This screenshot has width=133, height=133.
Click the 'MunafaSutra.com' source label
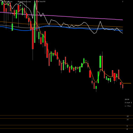pyautogui.click(x=24, y=2)
